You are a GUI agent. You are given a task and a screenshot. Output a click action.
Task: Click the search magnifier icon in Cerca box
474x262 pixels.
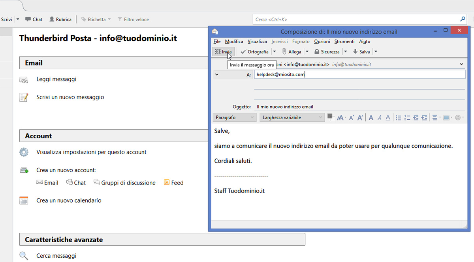click(463, 19)
